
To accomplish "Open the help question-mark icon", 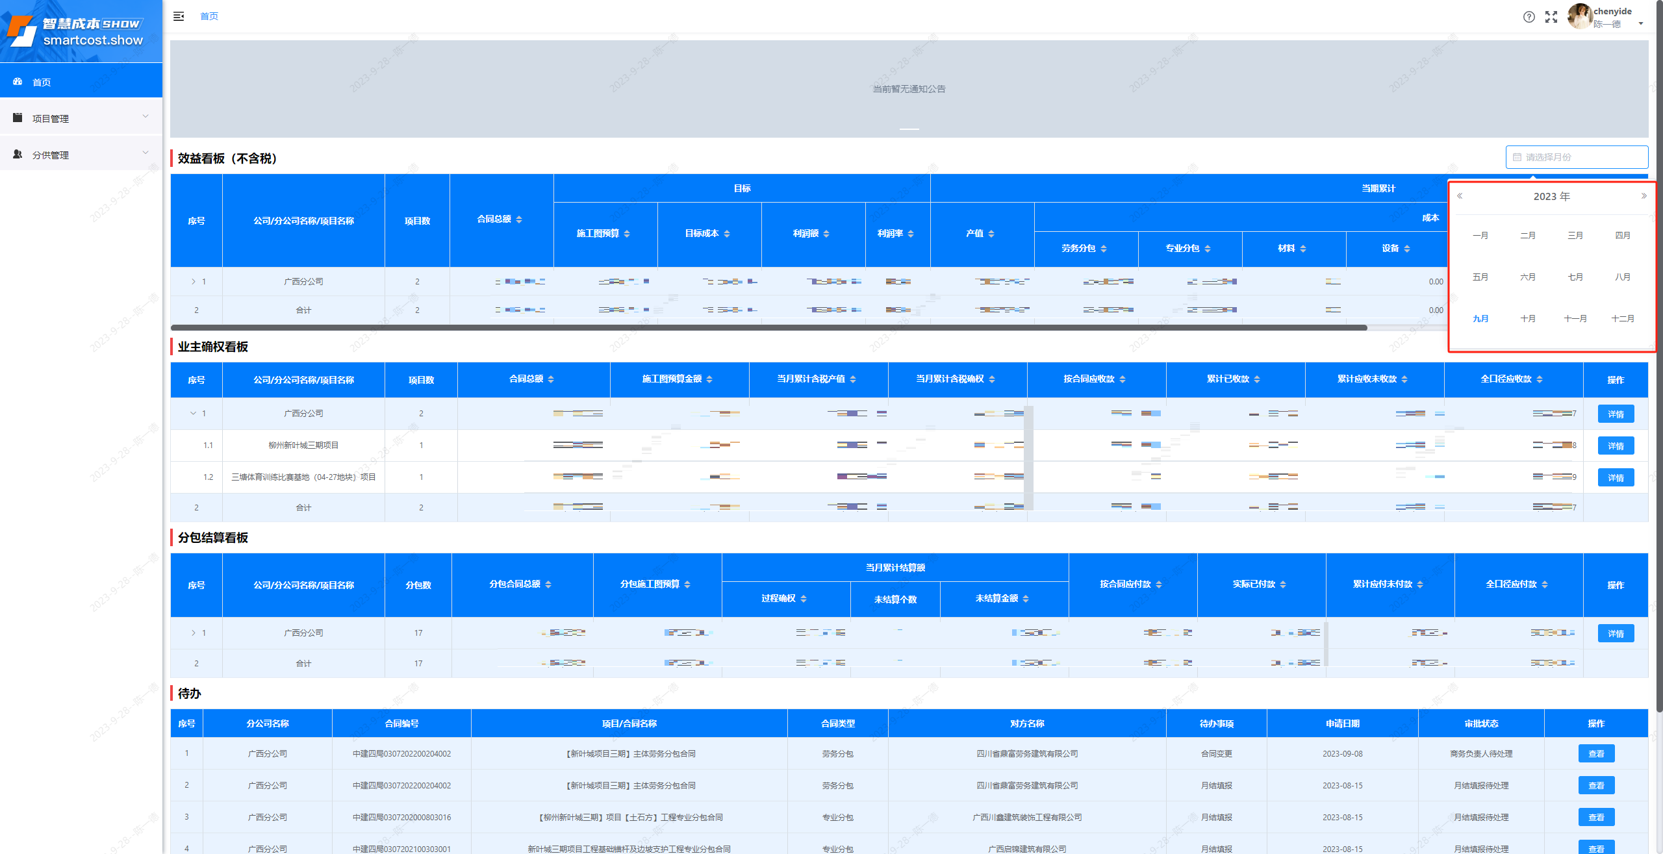I will [1529, 17].
